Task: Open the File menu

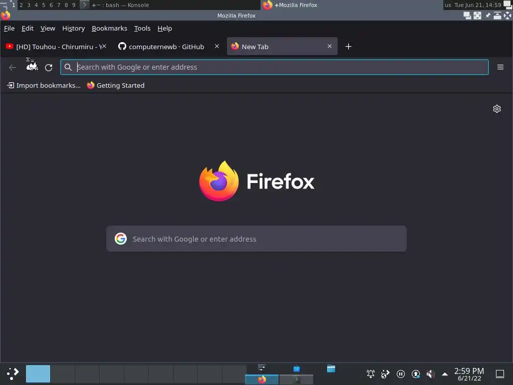Action: (9, 29)
